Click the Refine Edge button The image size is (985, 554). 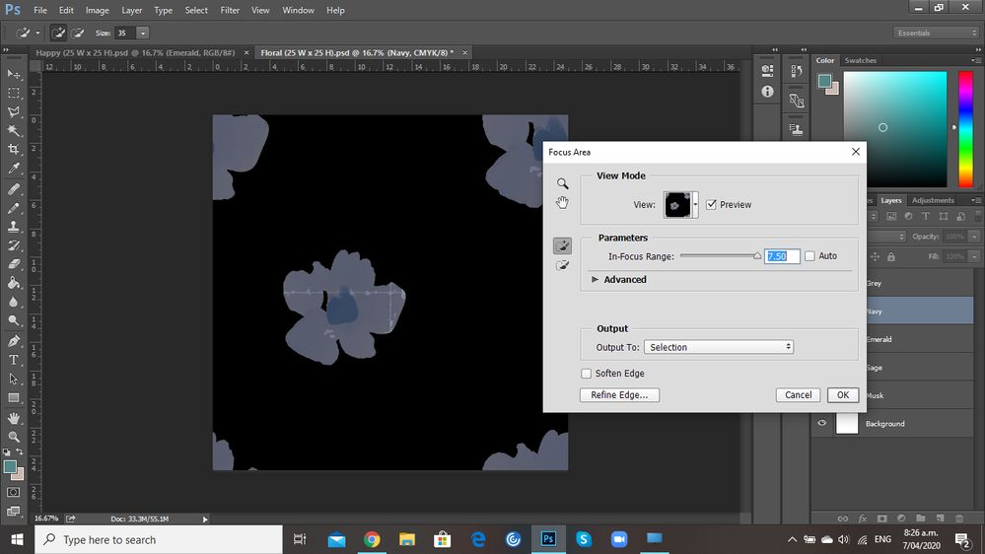[619, 395]
